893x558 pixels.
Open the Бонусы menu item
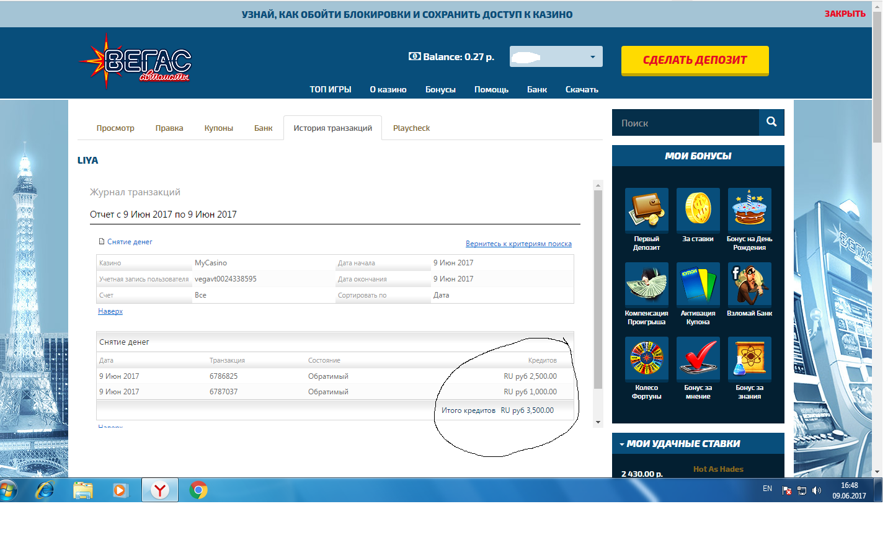click(x=440, y=89)
